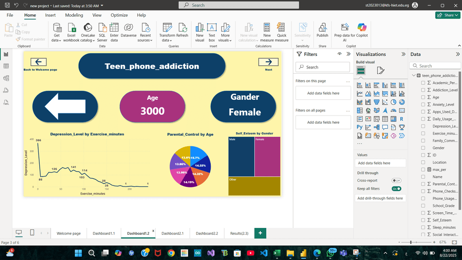
Task: Collapse the teen_phone_addiction table tree
Action: coord(414,76)
